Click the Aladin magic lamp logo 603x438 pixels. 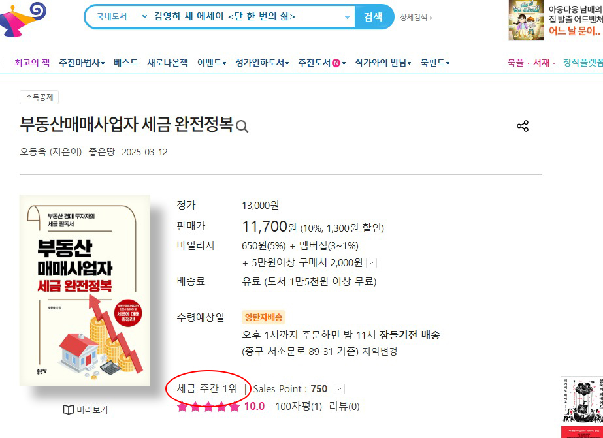coord(23,19)
